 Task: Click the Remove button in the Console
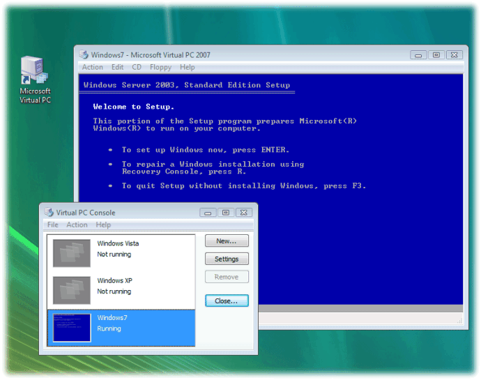(227, 277)
